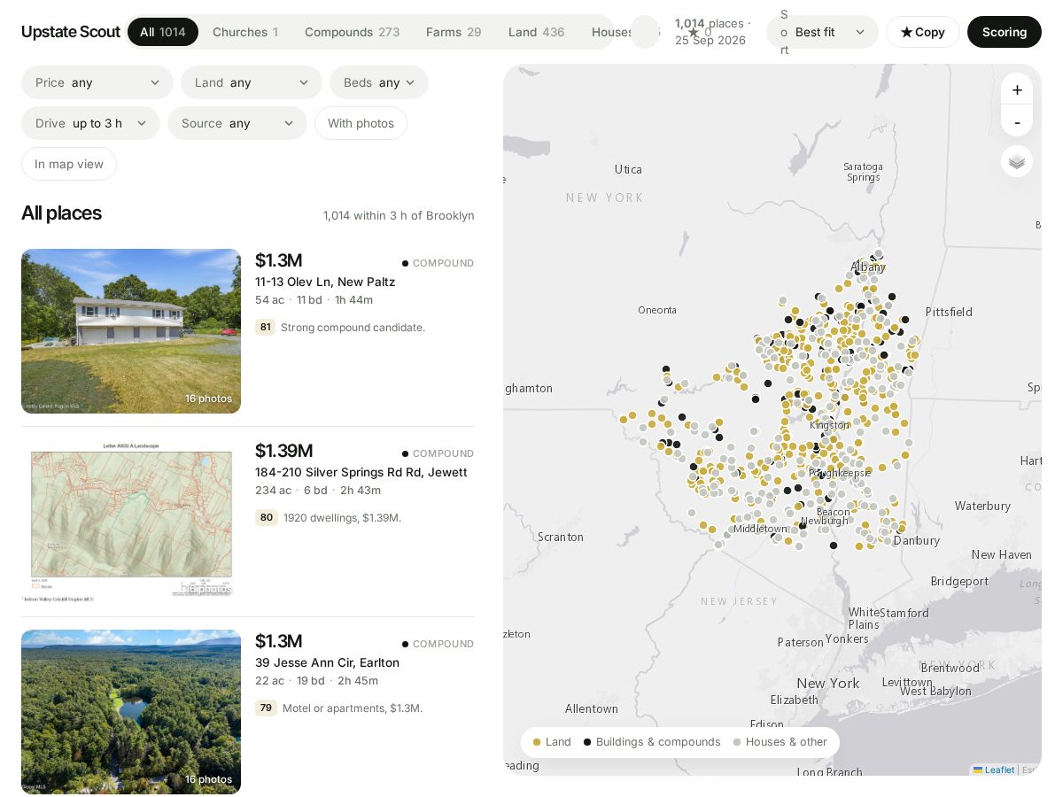Viewport: 1063px width, 797px height.
Task: Click the $1.39M price
Action: [x=283, y=451]
